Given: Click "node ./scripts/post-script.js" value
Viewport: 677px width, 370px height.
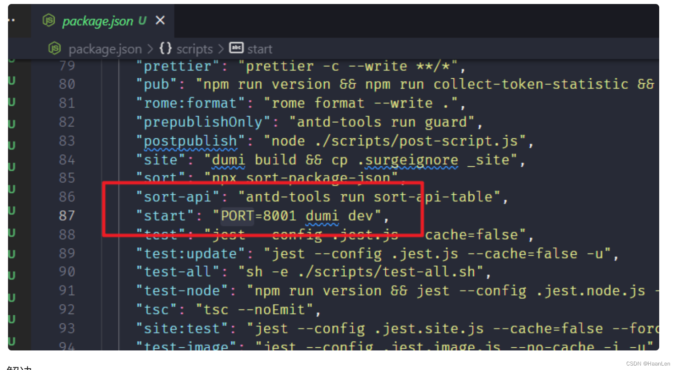Looking at the screenshot, I should [395, 141].
